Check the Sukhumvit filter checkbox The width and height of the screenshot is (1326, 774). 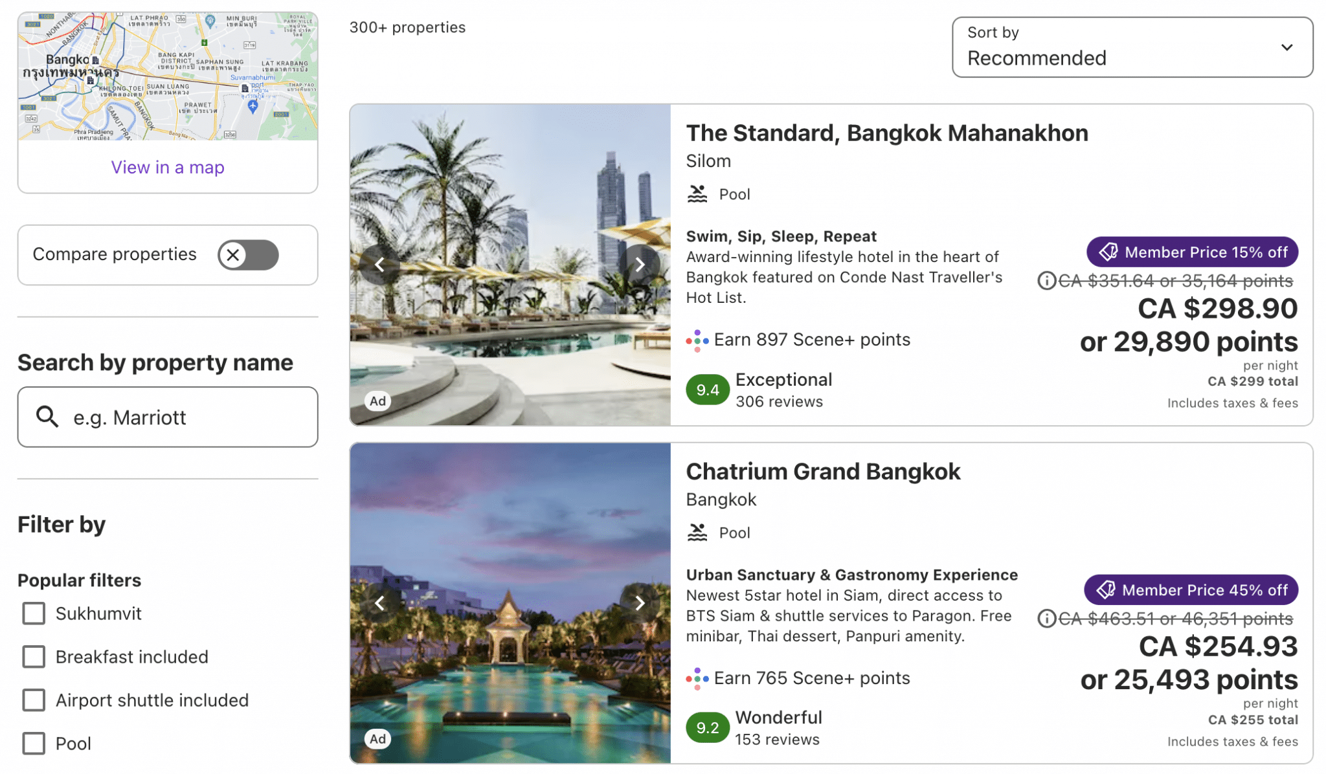tap(33, 613)
